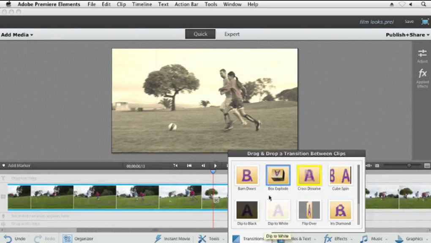
Task: Select the Cube Spin transition
Action: click(x=340, y=175)
